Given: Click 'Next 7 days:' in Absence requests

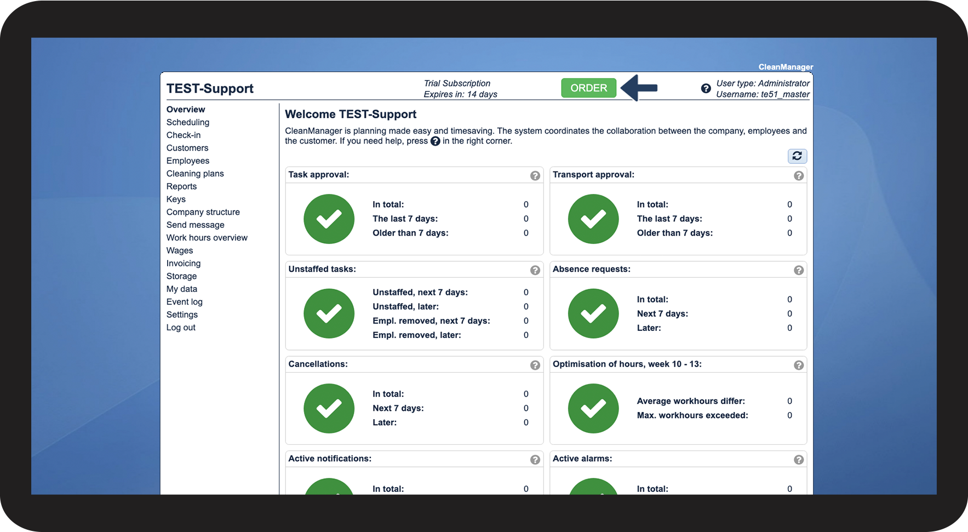Looking at the screenshot, I should click(662, 314).
